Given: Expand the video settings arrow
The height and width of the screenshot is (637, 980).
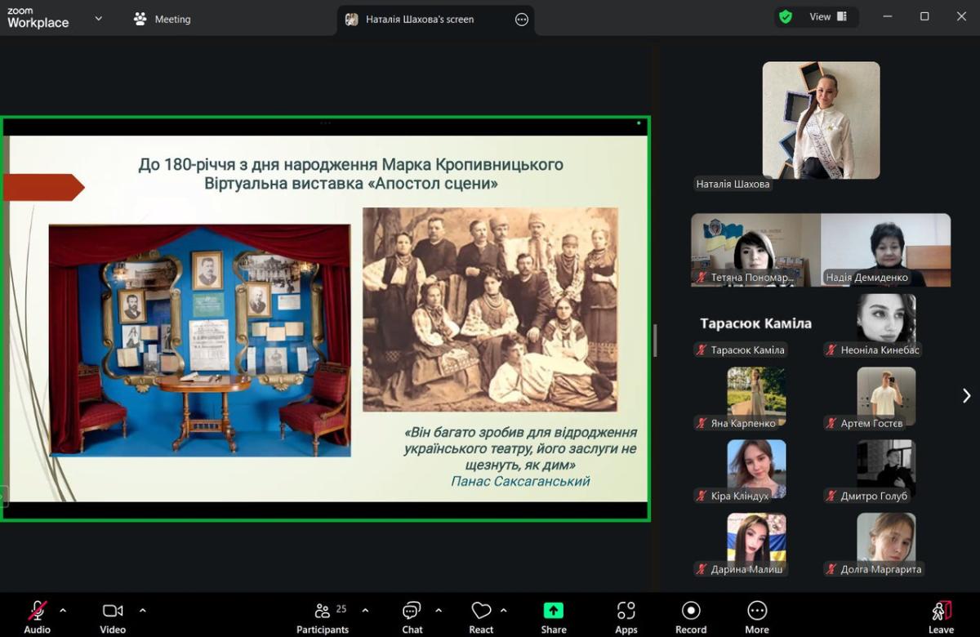Looking at the screenshot, I should tap(143, 610).
